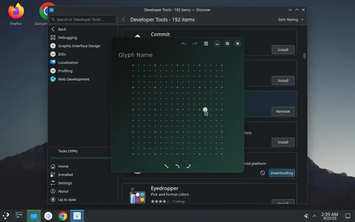Select the straight line tool in Dotgrid

(x=166, y=166)
